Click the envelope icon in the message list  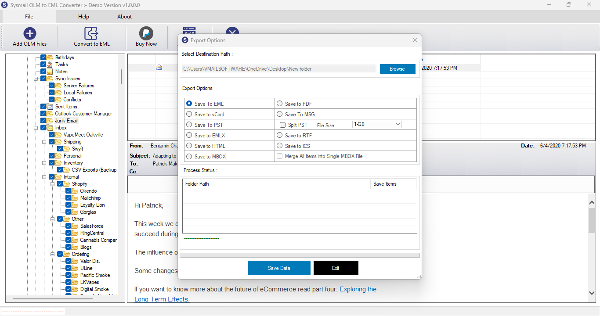pyautogui.click(x=159, y=68)
